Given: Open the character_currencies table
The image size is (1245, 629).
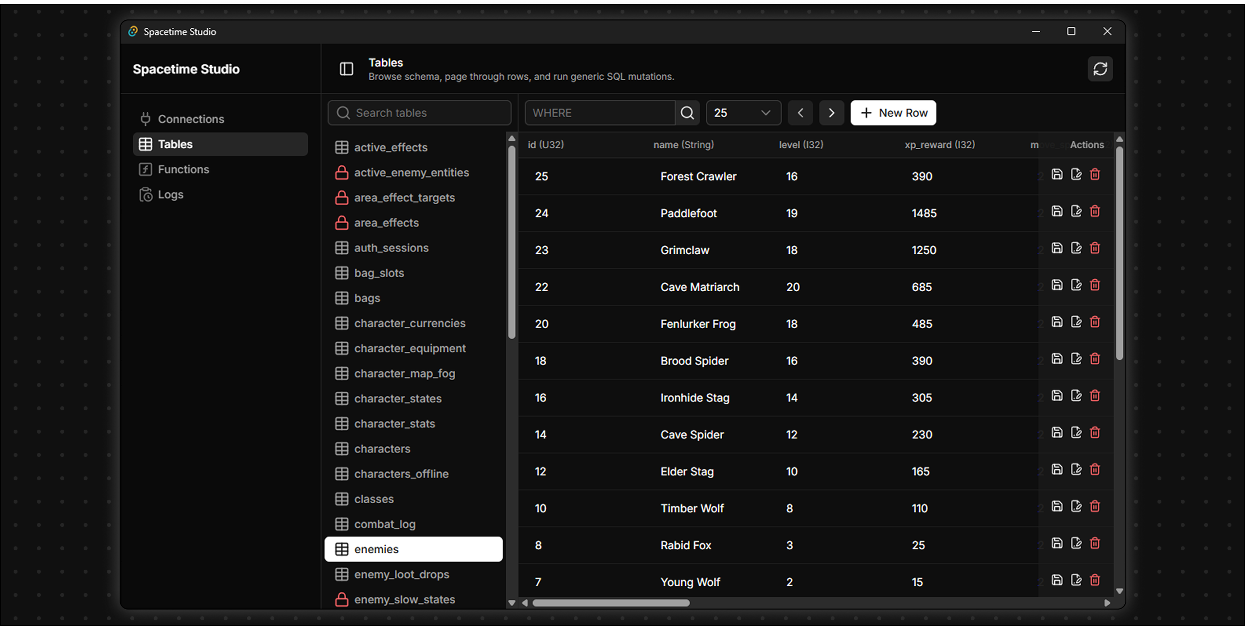Looking at the screenshot, I should coord(413,323).
